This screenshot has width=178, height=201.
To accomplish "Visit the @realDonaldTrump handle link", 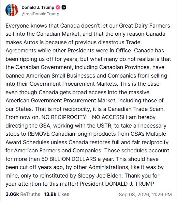I will point(40,14).
